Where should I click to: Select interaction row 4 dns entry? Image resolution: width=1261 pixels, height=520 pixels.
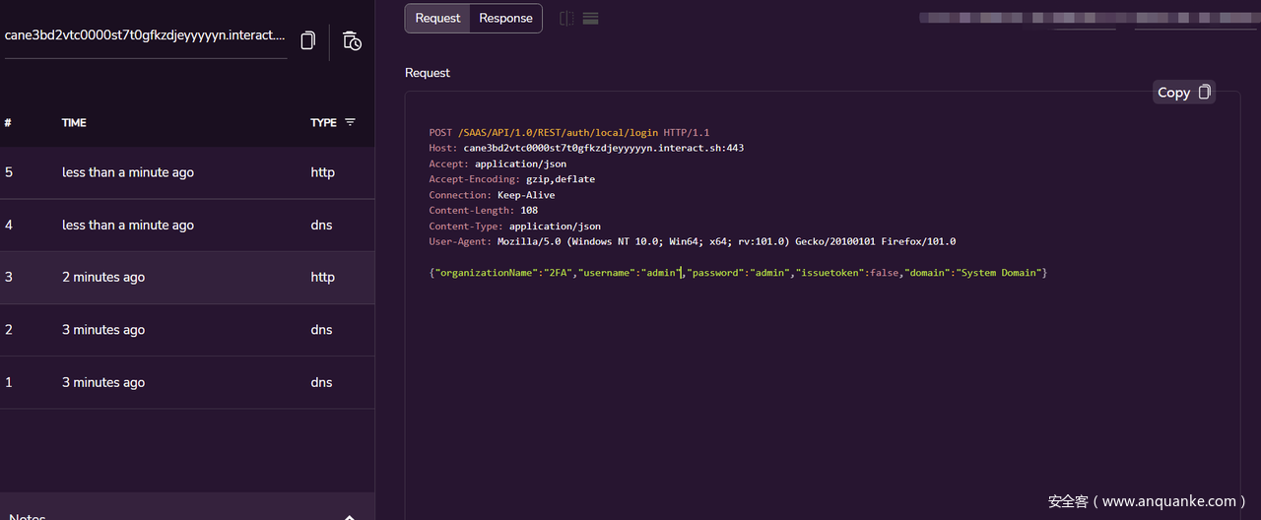pos(187,226)
